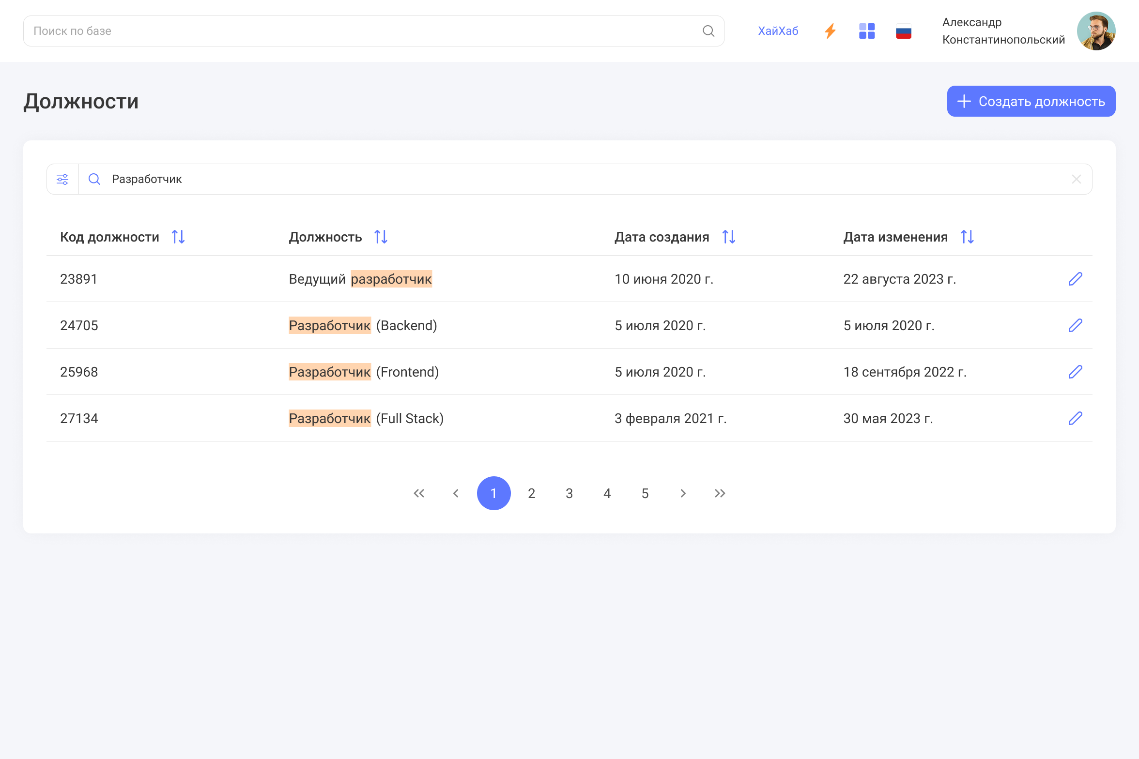Screen dimensions: 1139x759
Task: Sort by Должность column
Action: pyautogui.click(x=381, y=237)
